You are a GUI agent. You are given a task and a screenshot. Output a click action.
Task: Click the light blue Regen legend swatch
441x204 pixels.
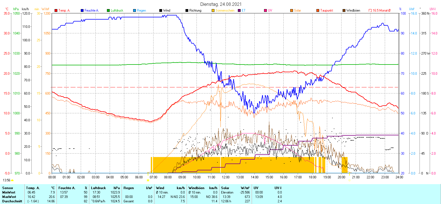135,10
